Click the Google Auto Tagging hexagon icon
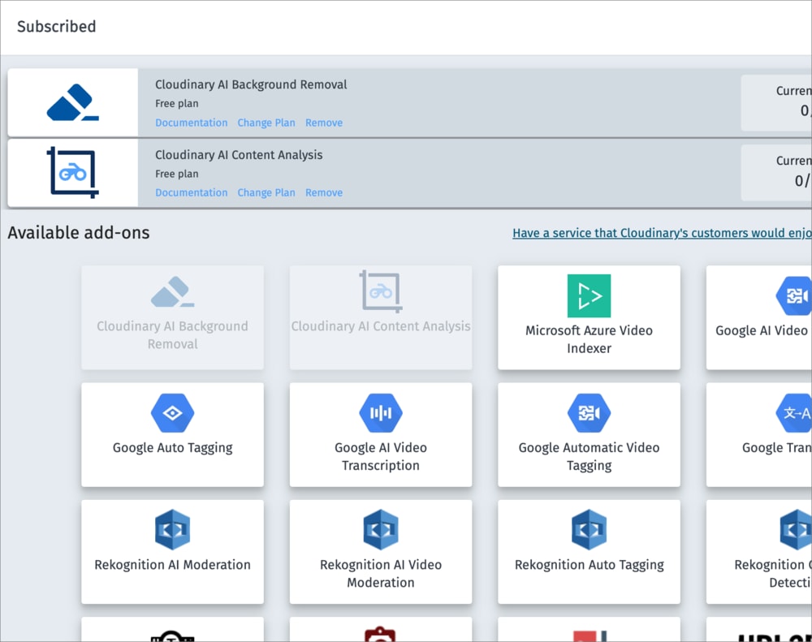Screen dimensions: 812x642 click(172, 412)
